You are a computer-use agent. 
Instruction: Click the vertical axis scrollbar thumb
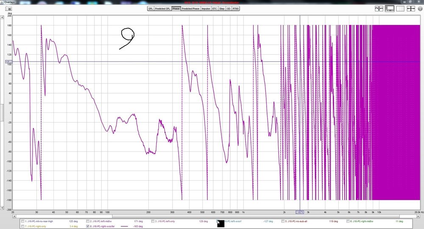pos(2,112)
